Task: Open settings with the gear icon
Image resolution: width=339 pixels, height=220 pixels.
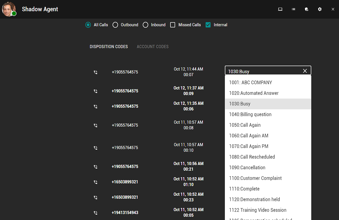Action: click(x=320, y=9)
